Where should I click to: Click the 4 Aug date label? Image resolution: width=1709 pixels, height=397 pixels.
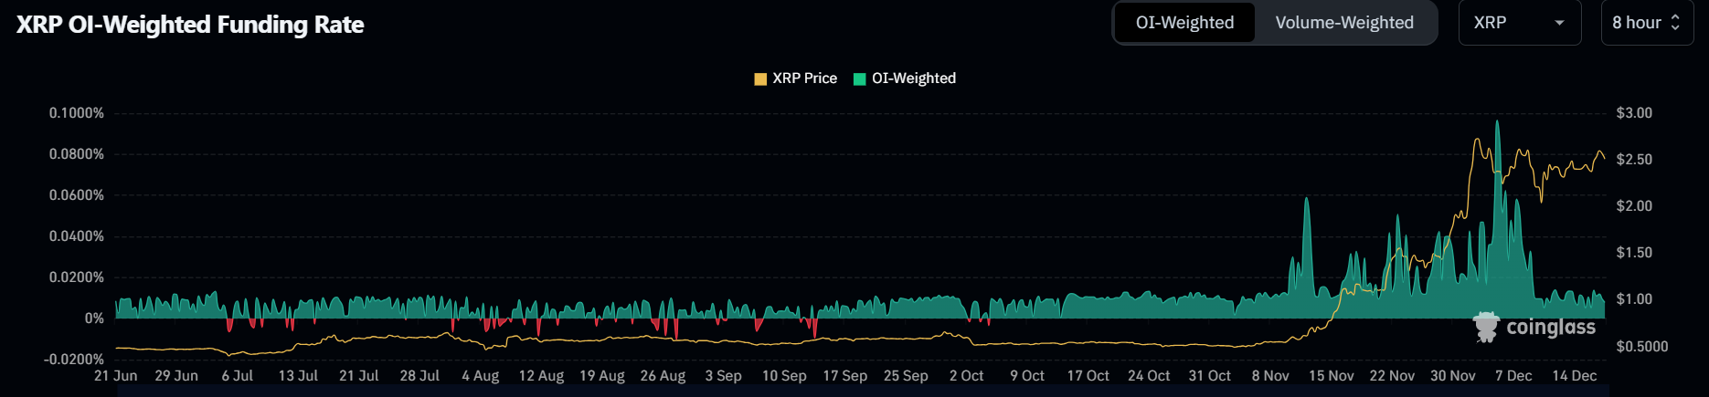click(x=481, y=376)
